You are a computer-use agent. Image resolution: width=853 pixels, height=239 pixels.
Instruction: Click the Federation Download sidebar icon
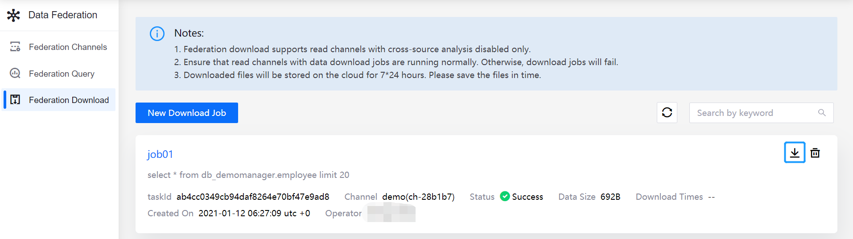[x=15, y=99]
